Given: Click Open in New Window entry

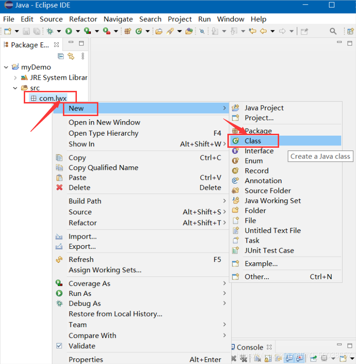Looking at the screenshot, I should (x=141, y=122).
